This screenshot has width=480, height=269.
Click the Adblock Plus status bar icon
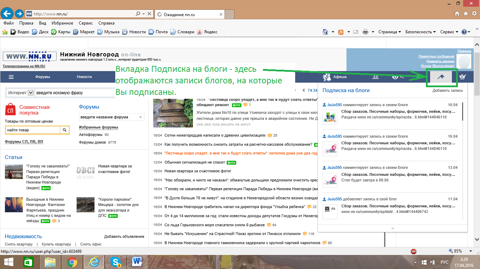tap(414, 251)
